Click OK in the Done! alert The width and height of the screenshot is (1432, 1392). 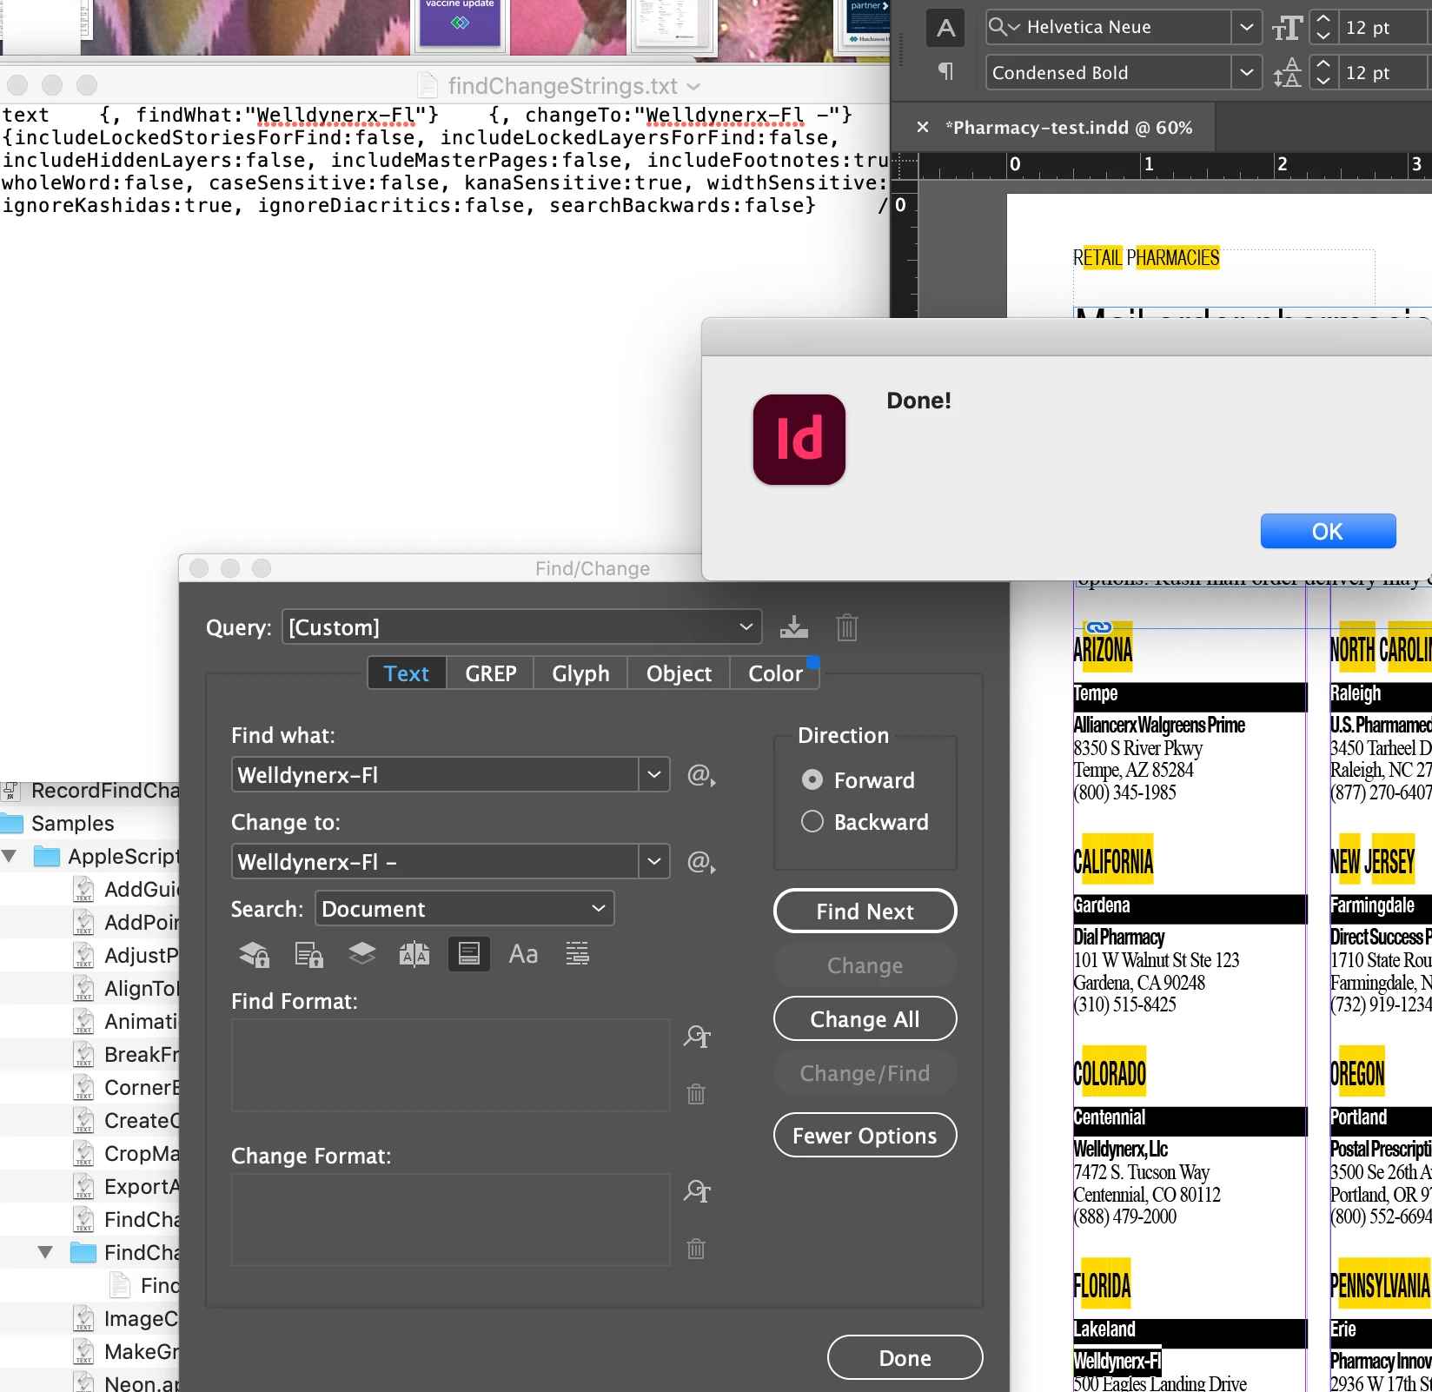point(1328,532)
